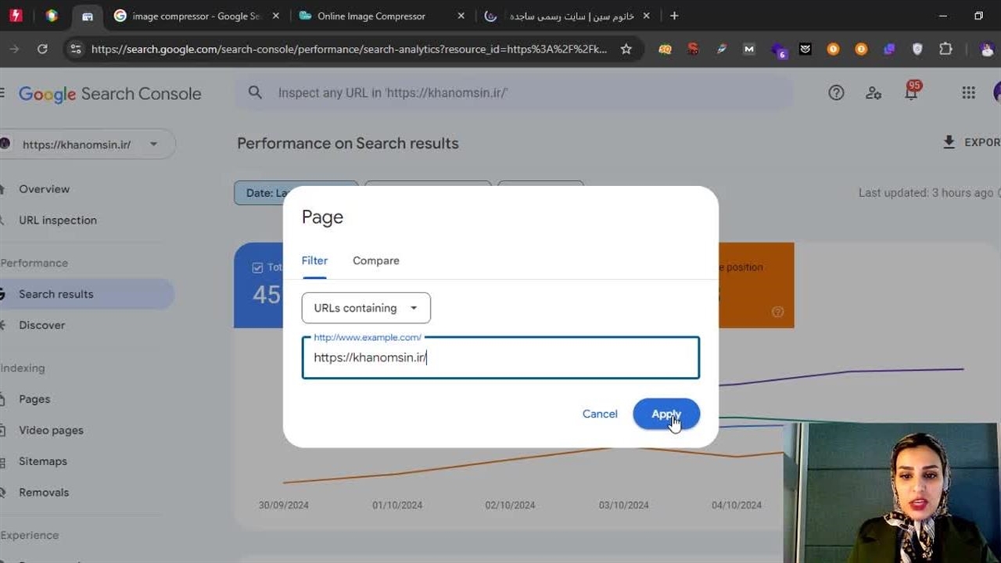Reload the page using the refresh icon

pyautogui.click(x=42, y=49)
